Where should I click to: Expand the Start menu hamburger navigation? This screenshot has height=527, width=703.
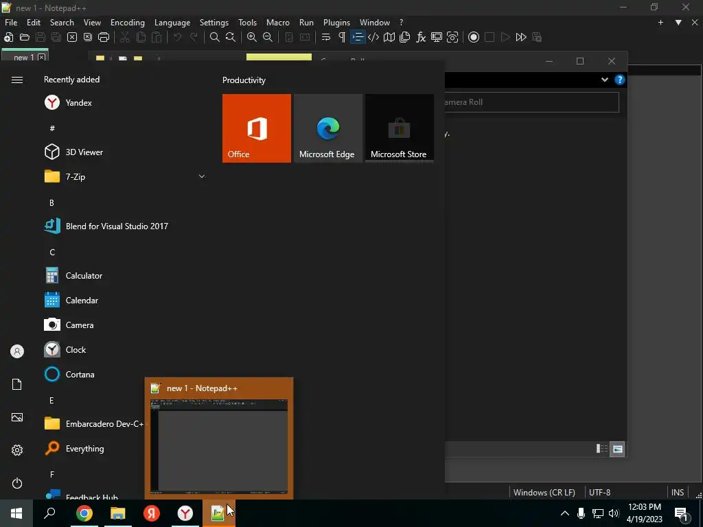(x=17, y=80)
